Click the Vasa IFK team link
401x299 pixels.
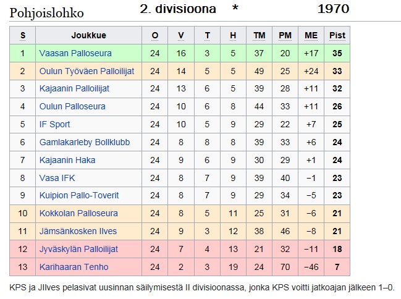(x=57, y=178)
